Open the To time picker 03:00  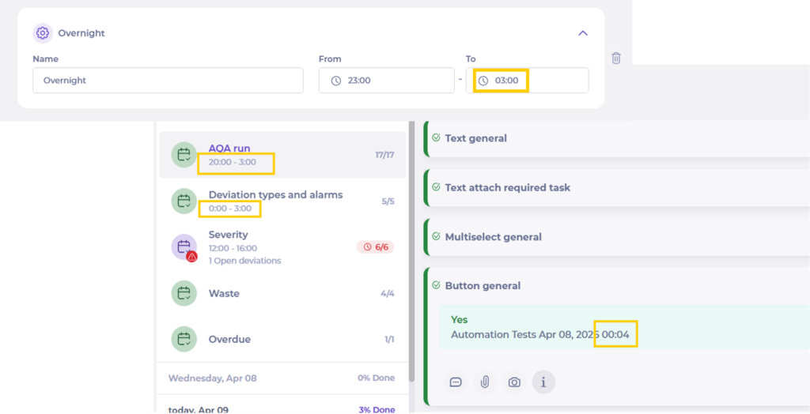(x=527, y=81)
